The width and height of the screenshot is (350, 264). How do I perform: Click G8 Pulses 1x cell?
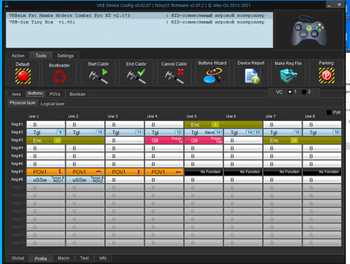click(x=164, y=141)
